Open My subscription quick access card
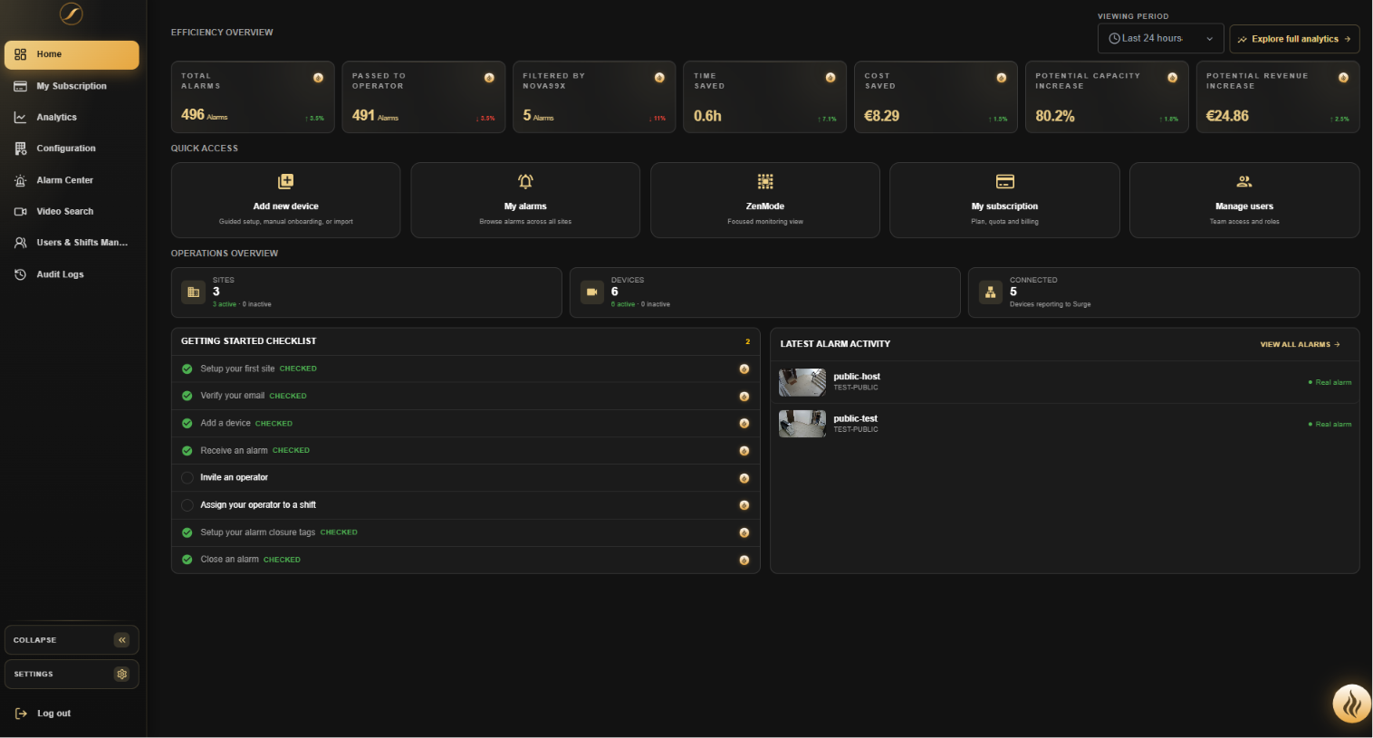1373x738 pixels. (1004, 200)
